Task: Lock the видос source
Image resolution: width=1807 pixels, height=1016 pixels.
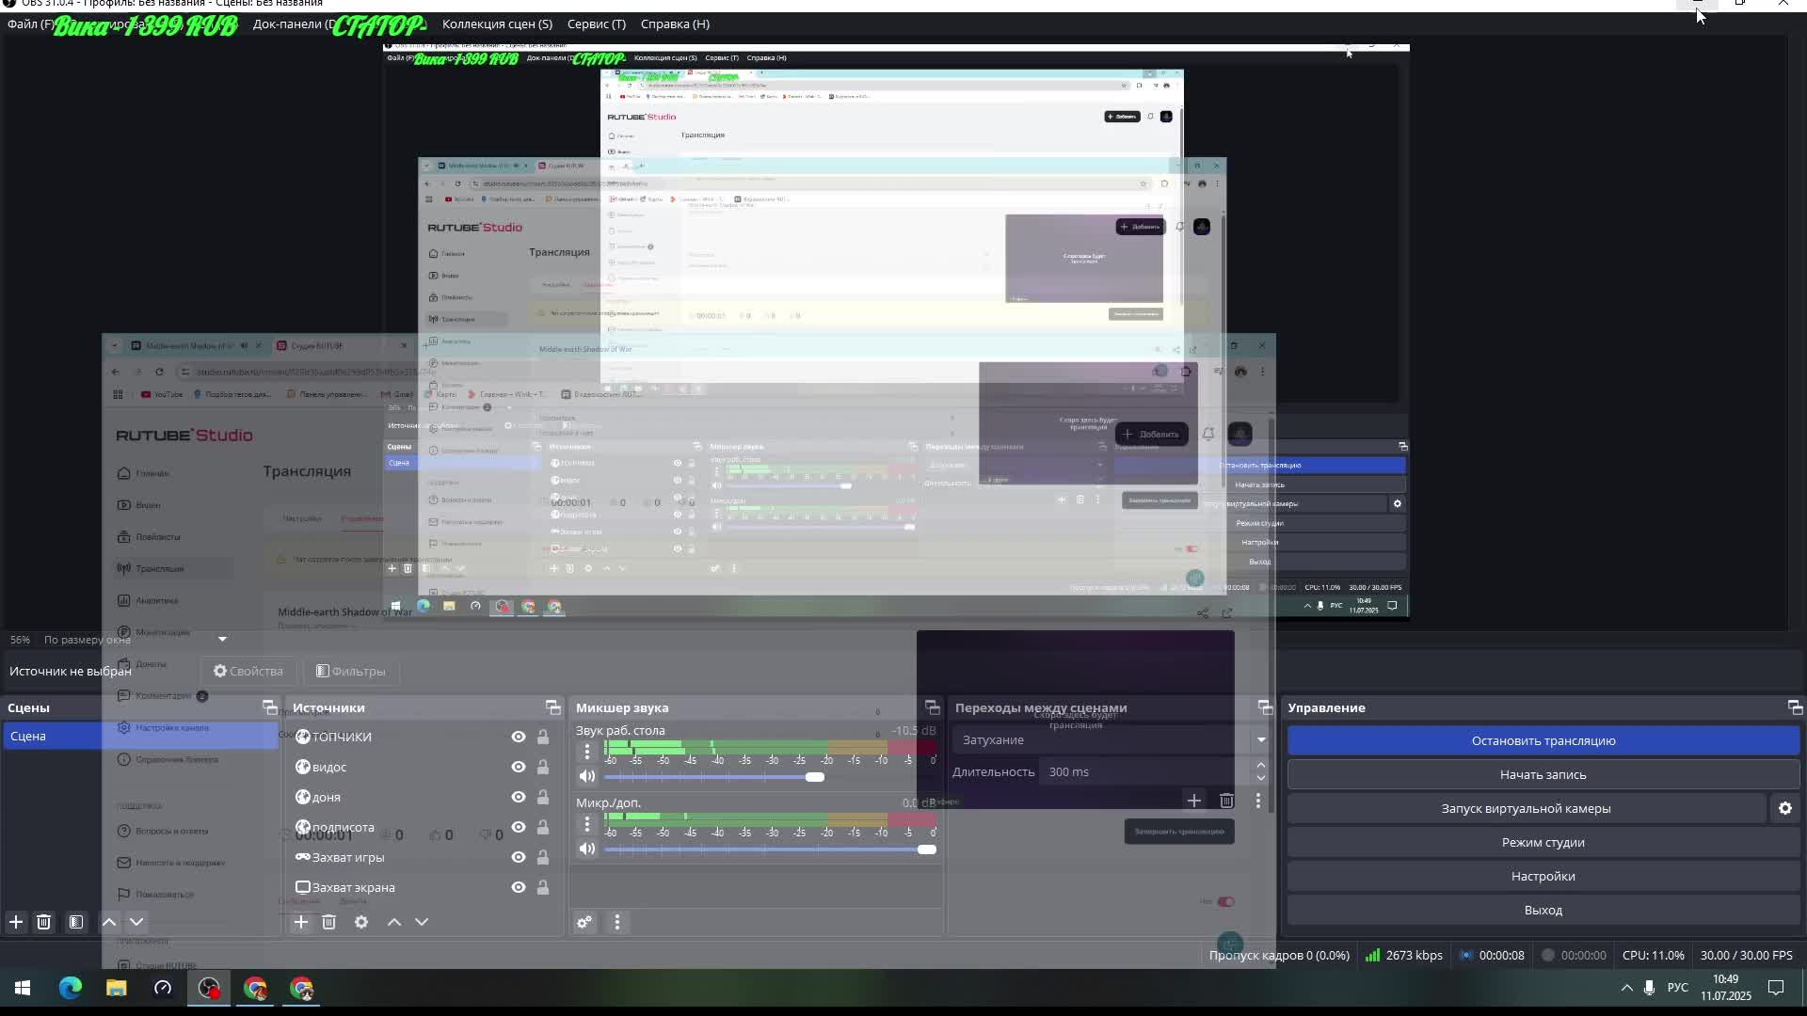Action: [543, 767]
